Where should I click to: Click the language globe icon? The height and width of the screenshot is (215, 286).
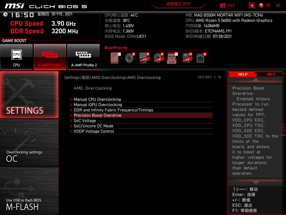coord(261,5)
